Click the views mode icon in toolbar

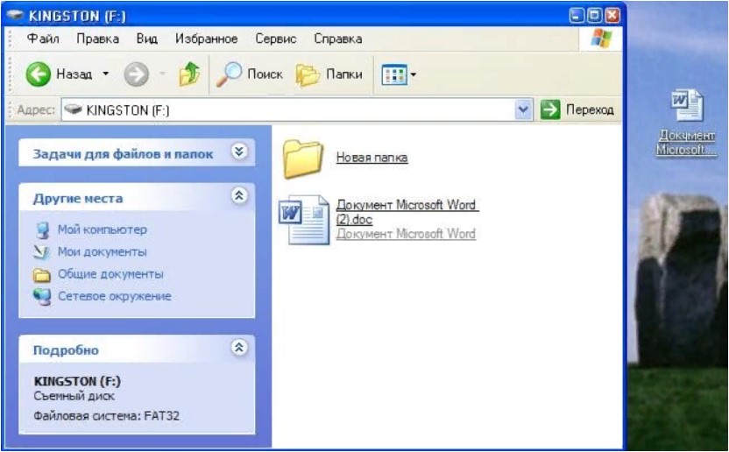pos(394,75)
